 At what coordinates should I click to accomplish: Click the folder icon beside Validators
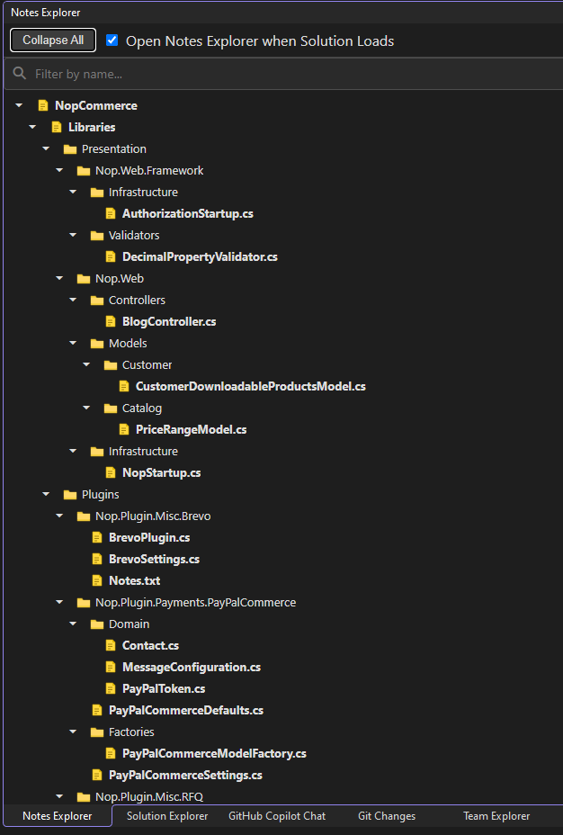point(97,236)
